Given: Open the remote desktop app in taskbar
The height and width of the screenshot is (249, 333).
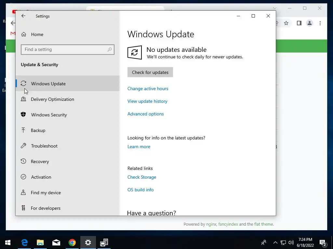Looking at the screenshot, I should (x=104, y=243).
